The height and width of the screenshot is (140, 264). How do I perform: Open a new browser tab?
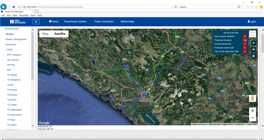pos(36,11)
